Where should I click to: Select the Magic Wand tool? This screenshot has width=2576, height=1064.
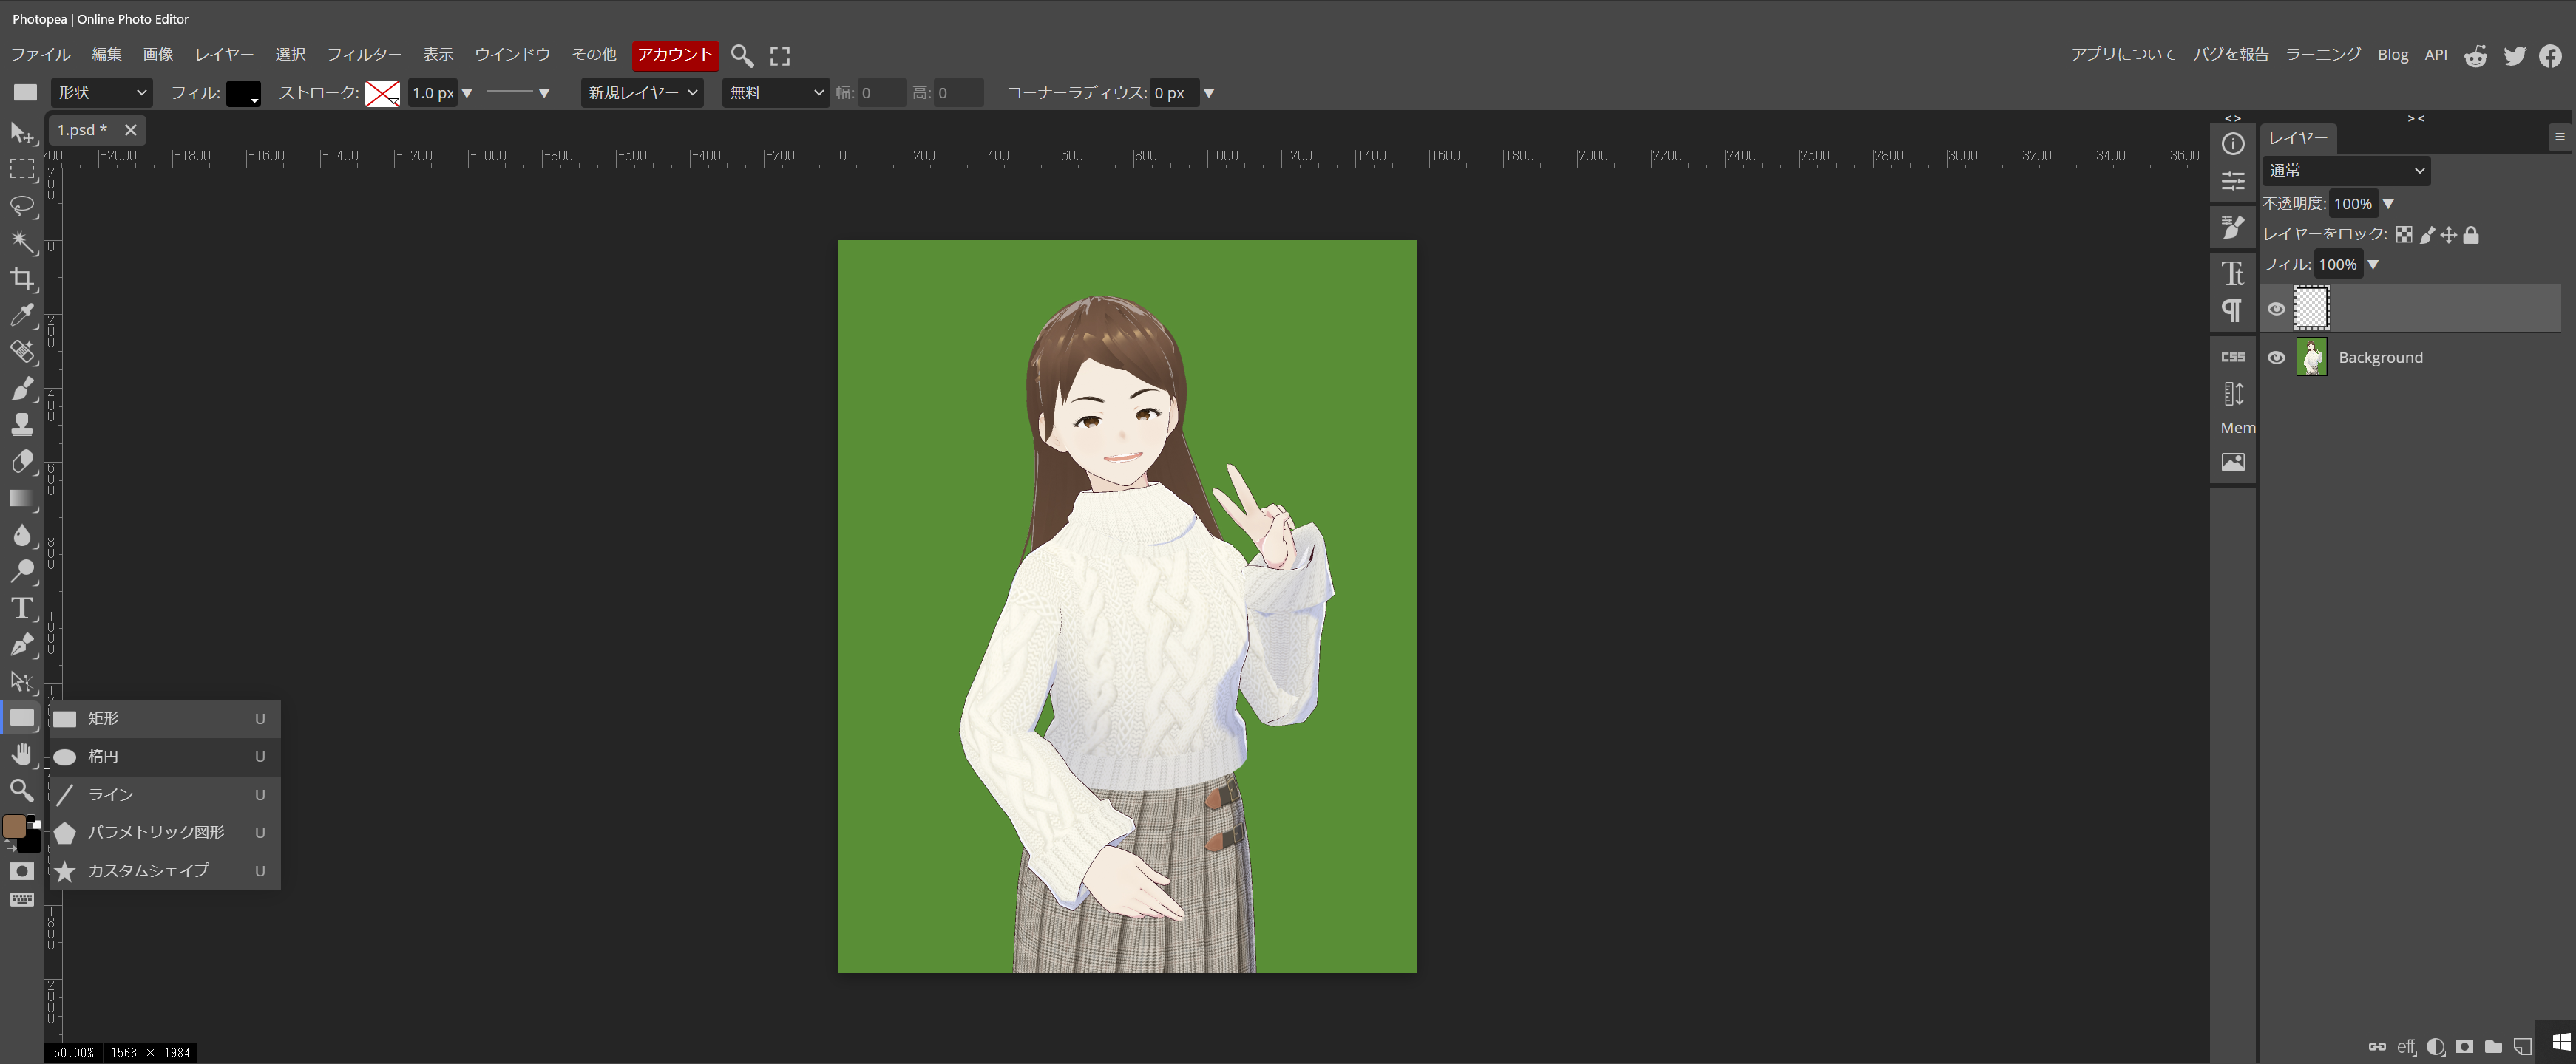(22, 242)
